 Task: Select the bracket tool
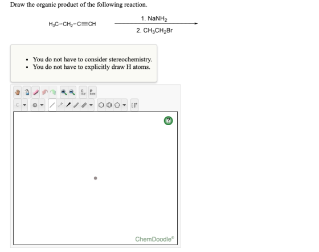(x=134, y=105)
